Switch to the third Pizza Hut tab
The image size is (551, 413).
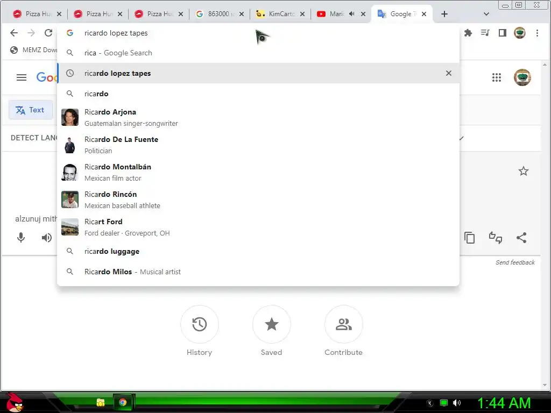pos(154,13)
